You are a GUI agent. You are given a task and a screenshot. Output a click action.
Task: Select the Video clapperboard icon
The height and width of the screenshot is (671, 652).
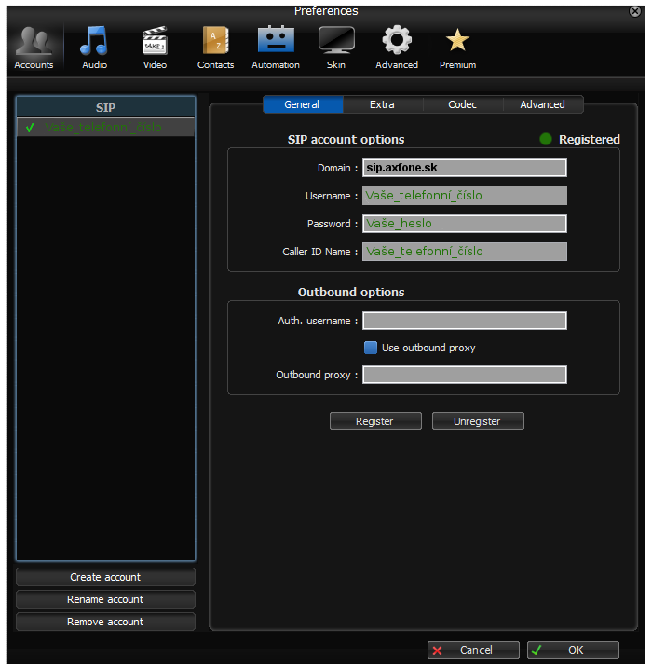(155, 47)
